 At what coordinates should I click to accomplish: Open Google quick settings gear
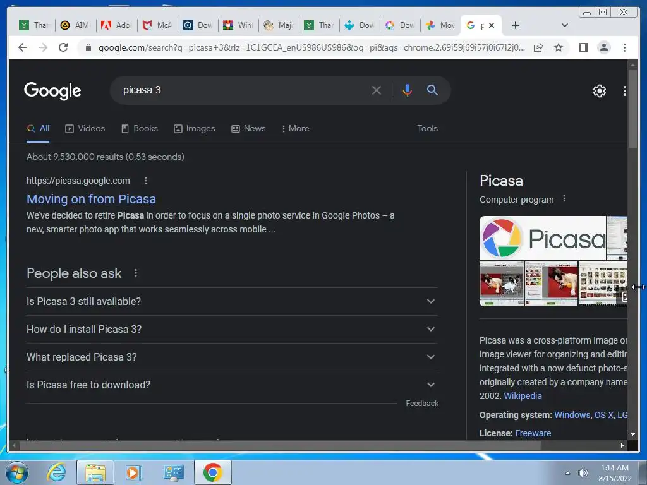tap(599, 91)
